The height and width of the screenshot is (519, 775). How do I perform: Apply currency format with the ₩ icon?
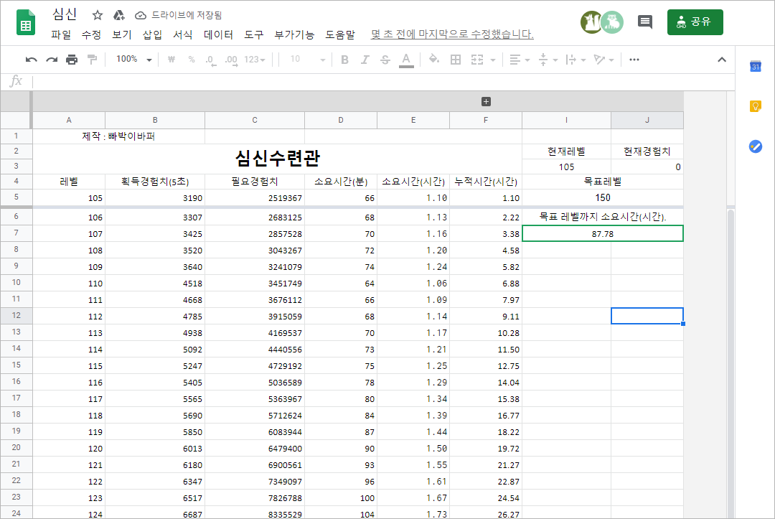click(x=170, y=60)
